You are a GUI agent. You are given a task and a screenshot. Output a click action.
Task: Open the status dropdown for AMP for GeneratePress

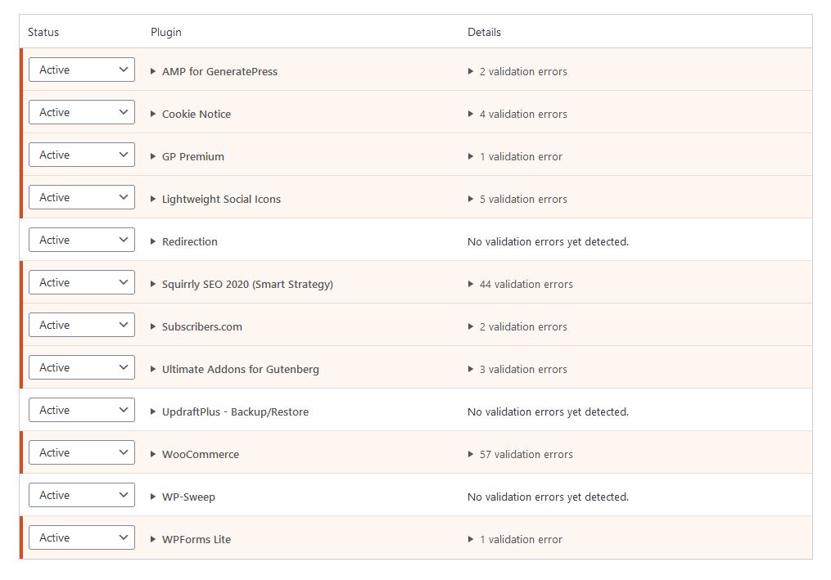pyautogui.click(x=82, y=70)
